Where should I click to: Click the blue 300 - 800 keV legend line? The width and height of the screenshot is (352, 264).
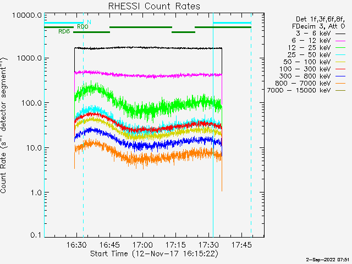point(340,76)
